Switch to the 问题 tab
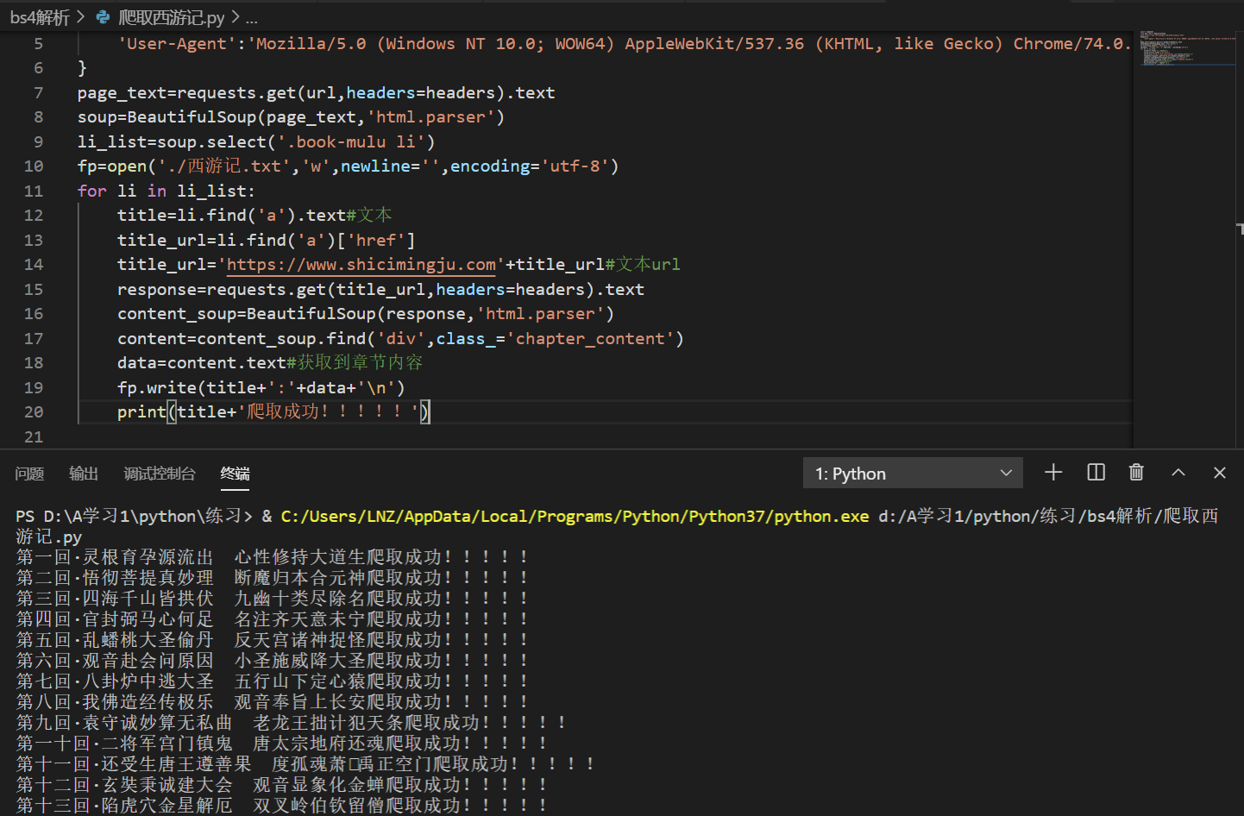 coord(29,474)
